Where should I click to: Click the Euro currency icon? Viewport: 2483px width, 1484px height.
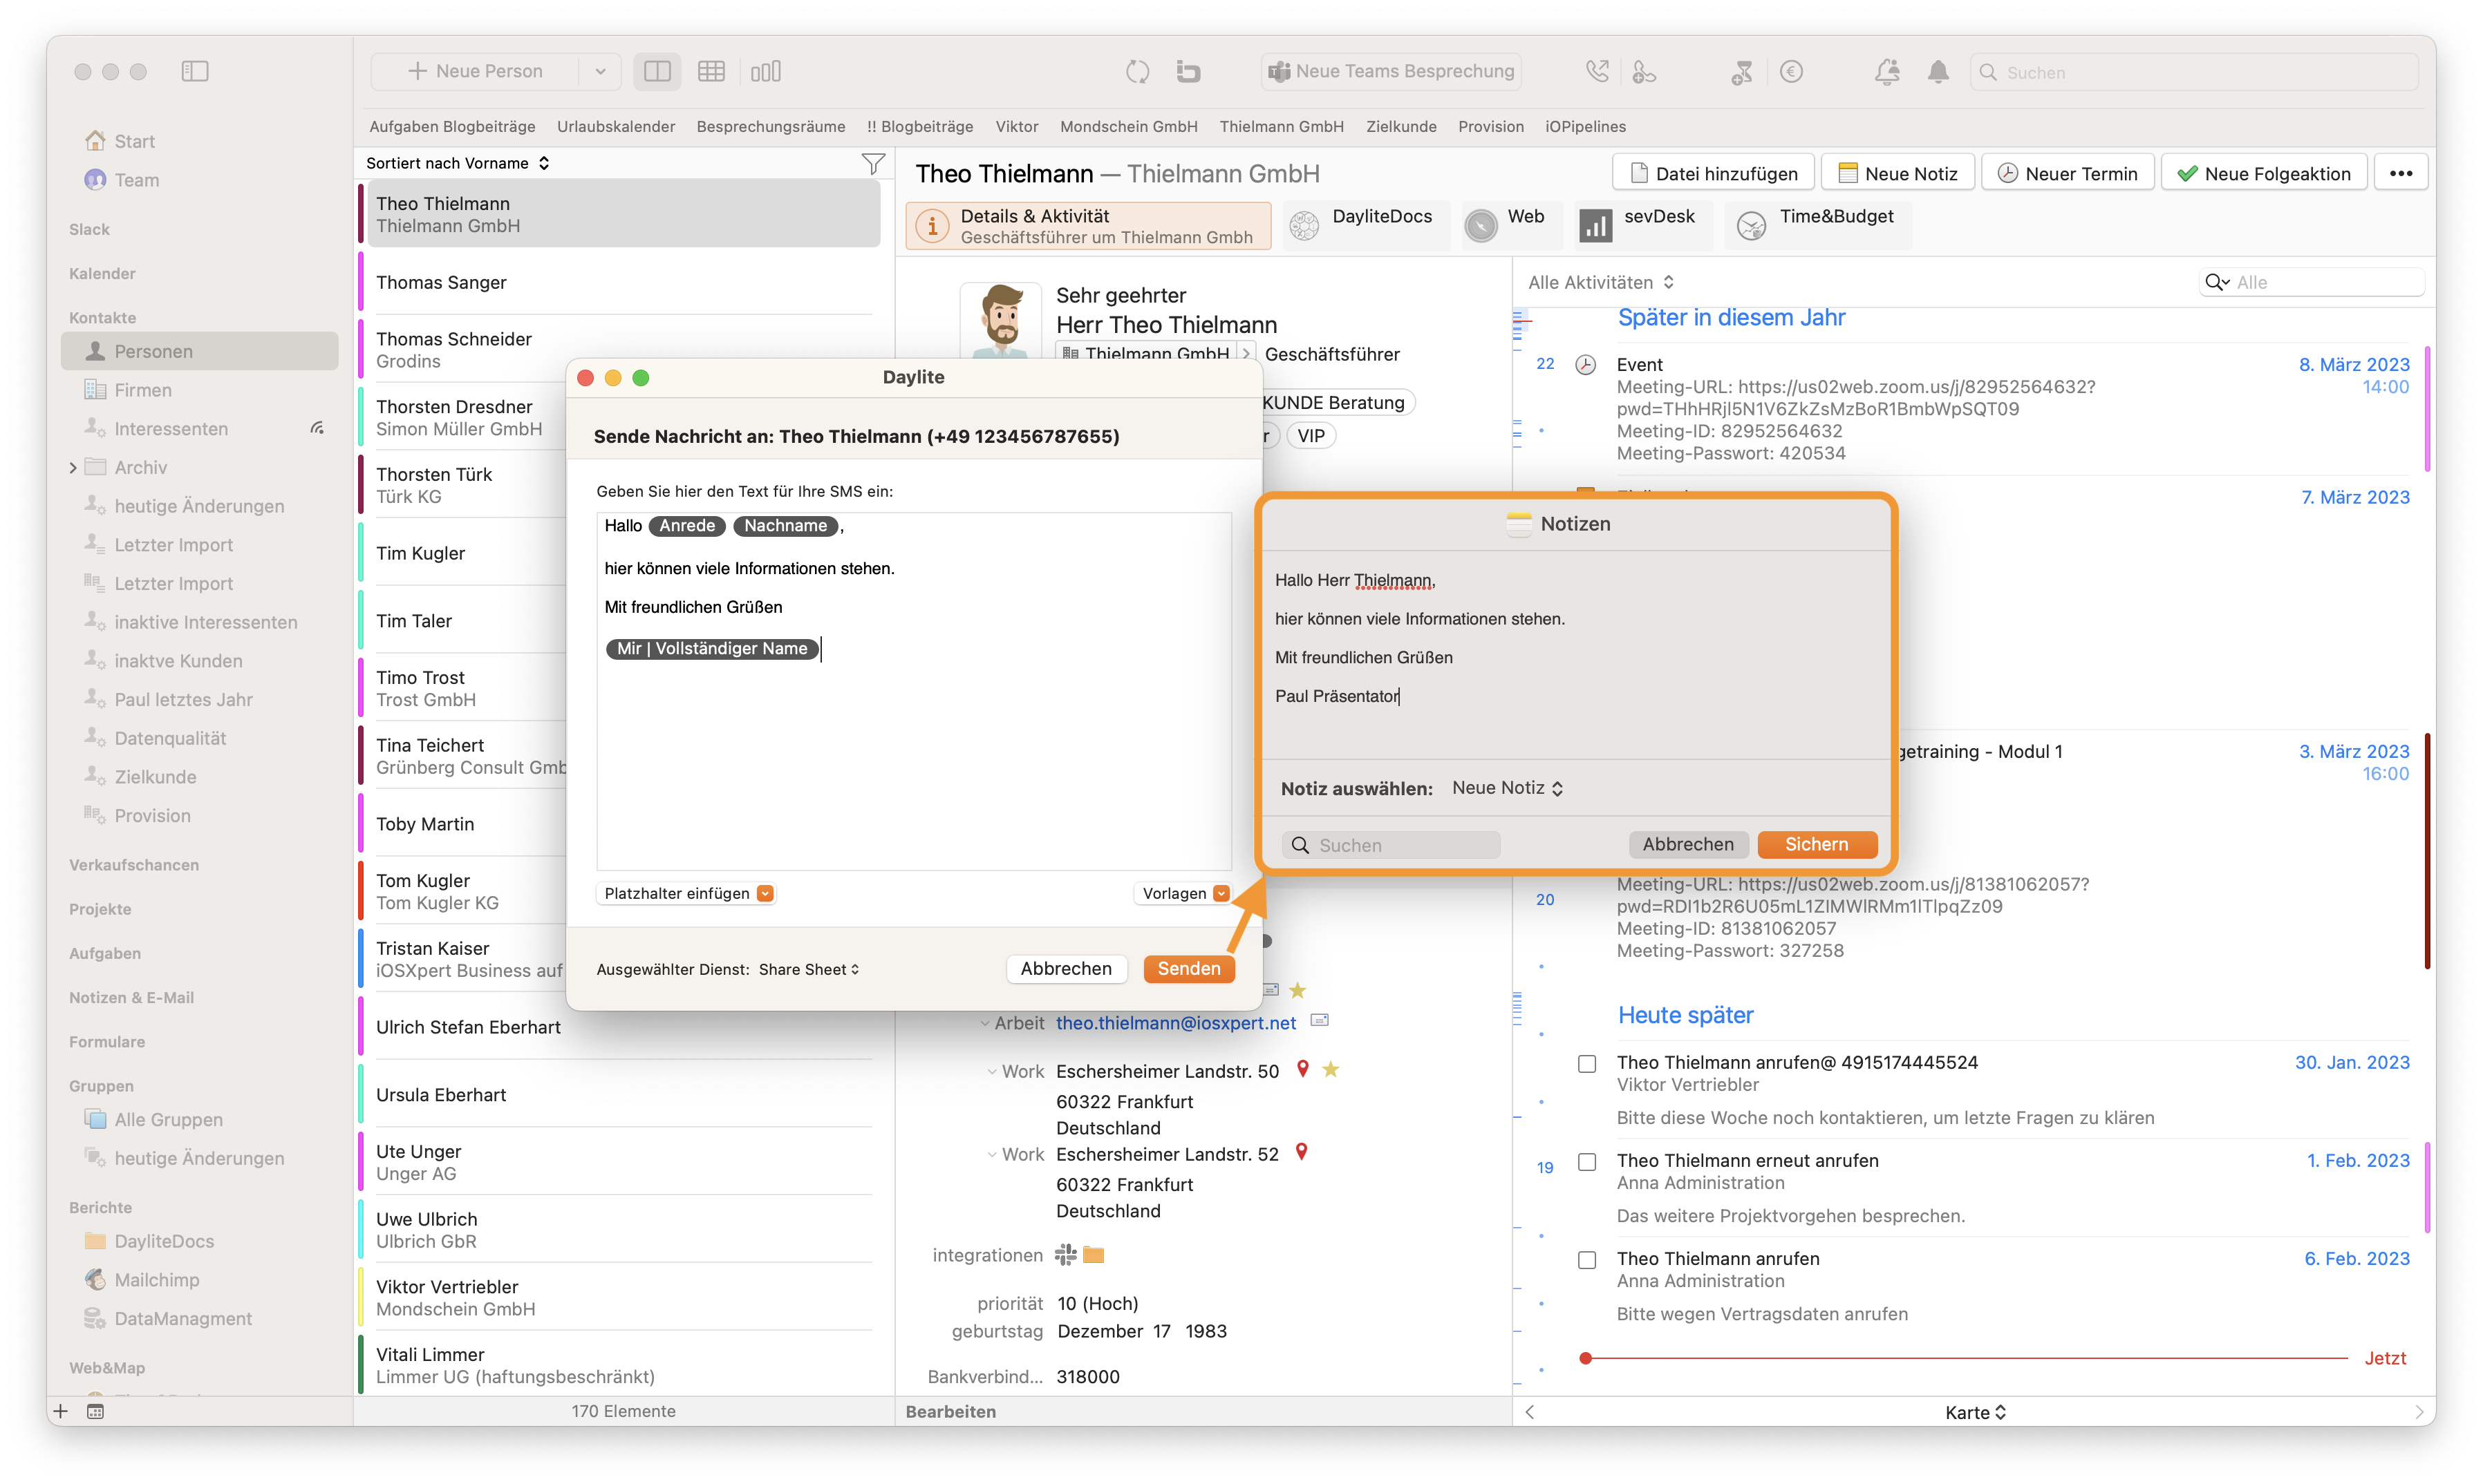click(x=1791, y=71)
